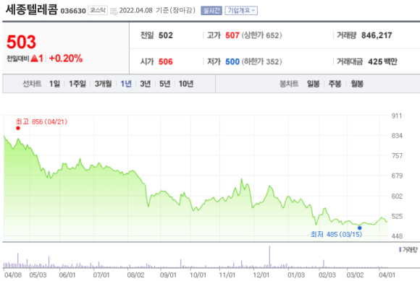Screen dimensions: 420x281
Task: Click the 시가 value 506
Action: pos(166,61)
